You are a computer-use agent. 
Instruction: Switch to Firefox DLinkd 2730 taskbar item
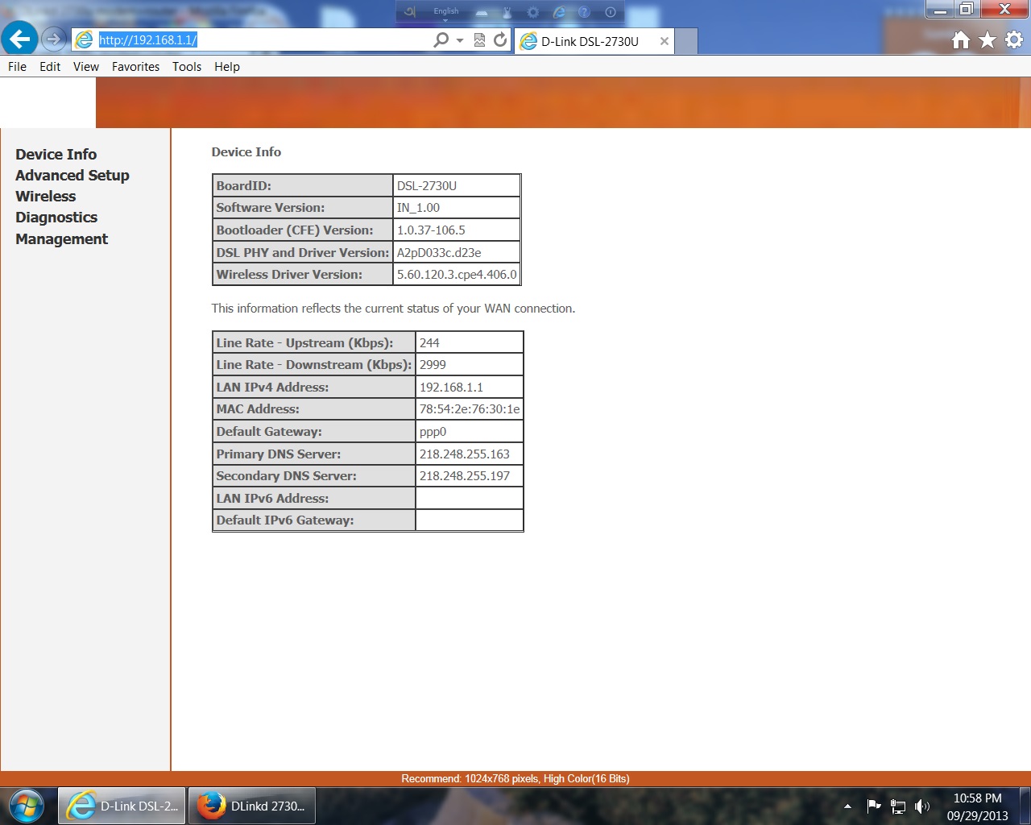[x=252, y=806]
